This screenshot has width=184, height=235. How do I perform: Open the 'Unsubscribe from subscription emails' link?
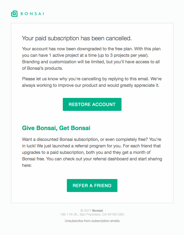click(92, 221)
